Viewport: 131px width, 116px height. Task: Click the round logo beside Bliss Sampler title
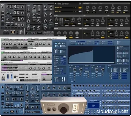click(x=80, y=4)
